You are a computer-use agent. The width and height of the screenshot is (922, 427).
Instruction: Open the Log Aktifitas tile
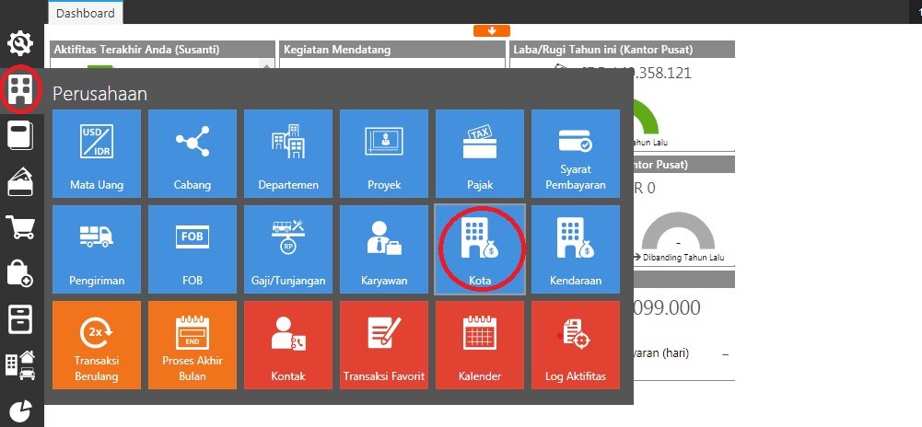click(x=576, y=345)
